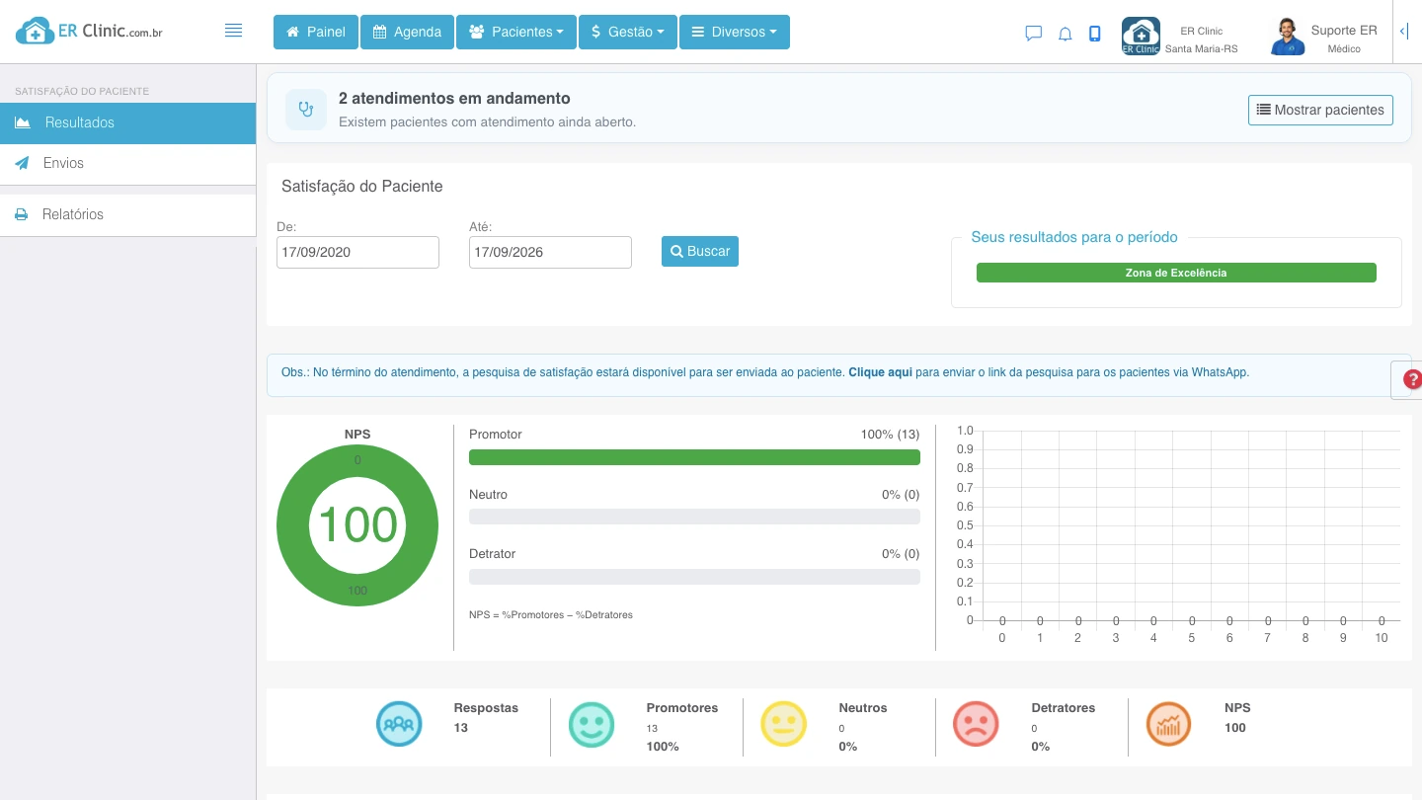This screenshot has width=1422, height=800.
Task: Open Envios in the sidebar
Action: tap(127, 164)
